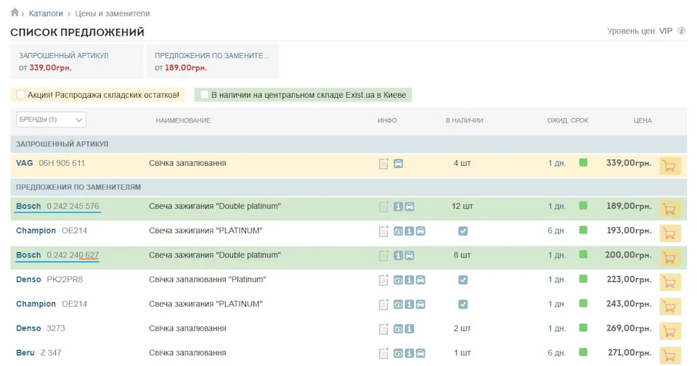Open Beru brand link
This screenshot has width=697, height=366.
point(25,353)
